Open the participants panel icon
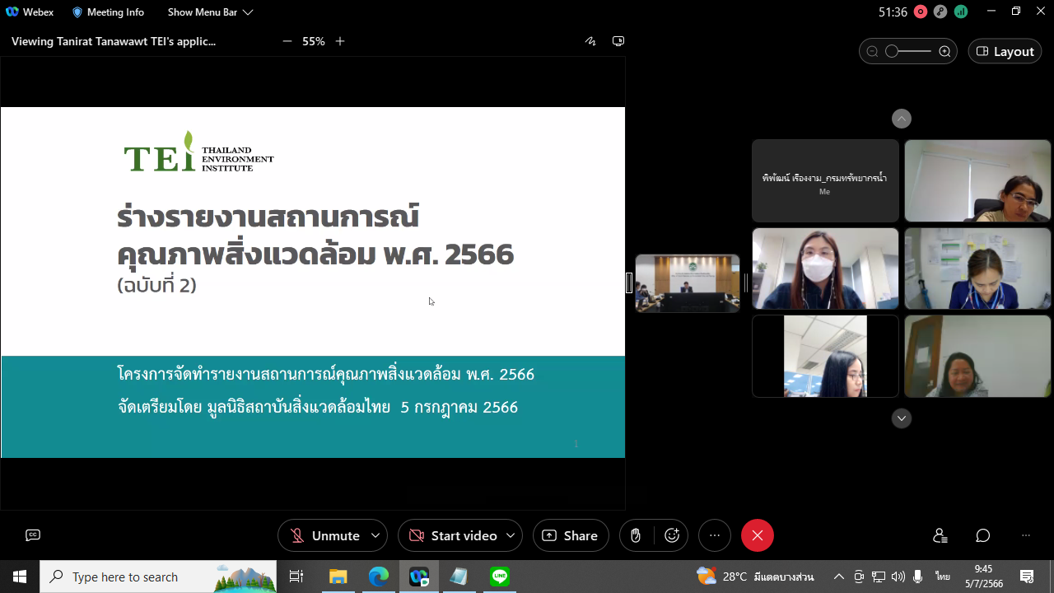Image resolution: width=1054 pixels, height=593 pixels. 940,535
